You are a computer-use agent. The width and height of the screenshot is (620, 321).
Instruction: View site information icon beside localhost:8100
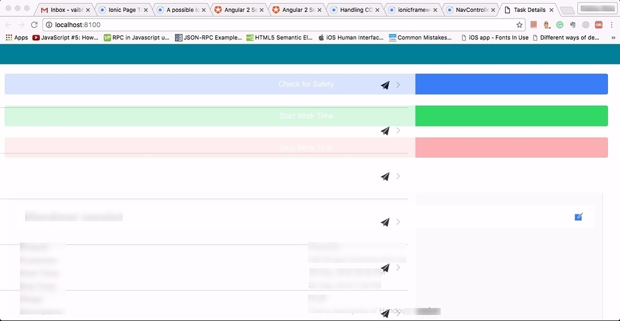49,25
